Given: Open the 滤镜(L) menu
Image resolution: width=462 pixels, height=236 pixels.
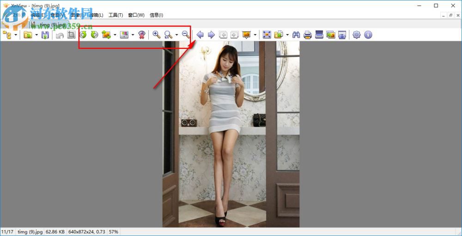Looking at the screenshot, I should point(96,15).
